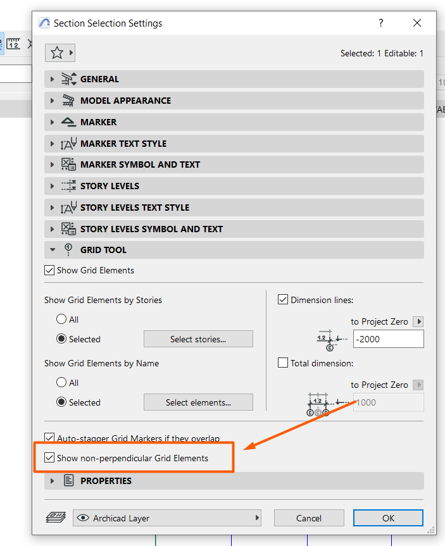Open the Archicad Layer dropdown
Image resolution: width=445 pixels, height=546 pixels.
(x=167, y=518)
